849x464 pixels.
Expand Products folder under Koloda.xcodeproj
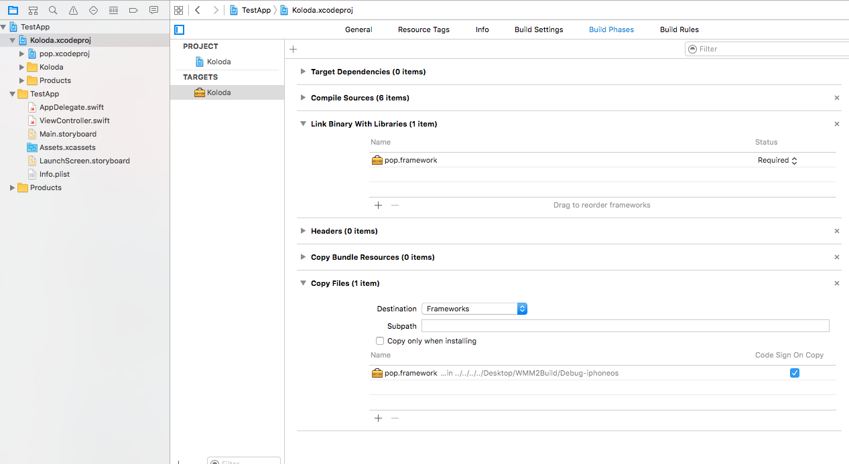pyautogui.click(x=22, y=80)
